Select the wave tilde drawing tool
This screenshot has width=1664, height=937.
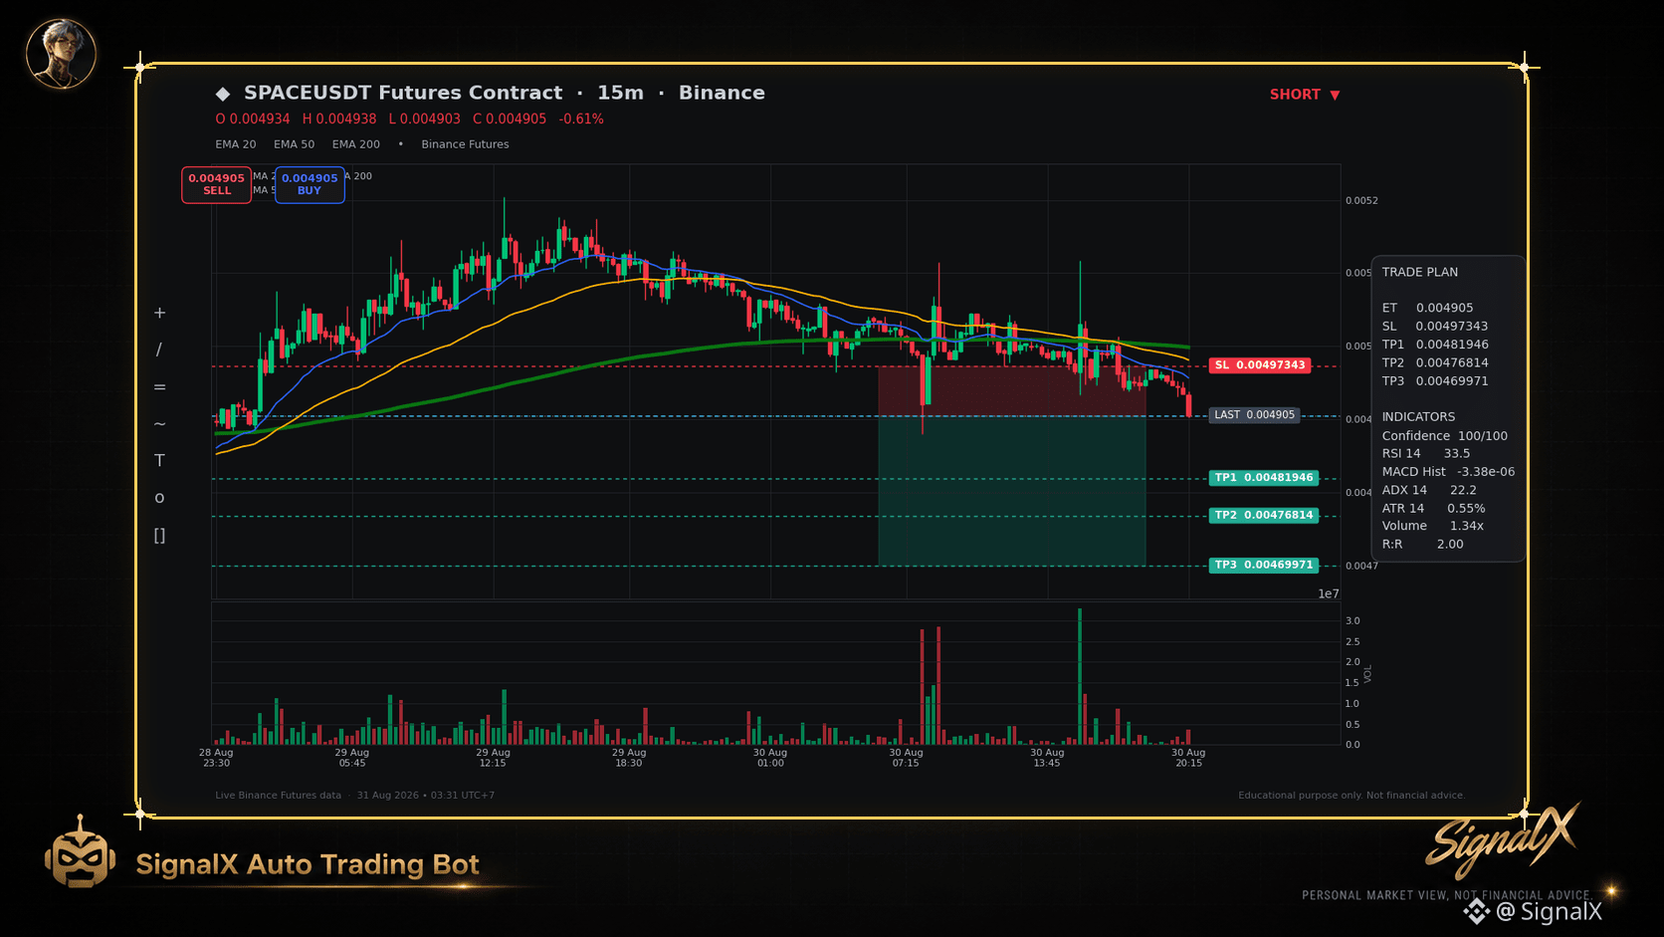[x=159, y=424]
